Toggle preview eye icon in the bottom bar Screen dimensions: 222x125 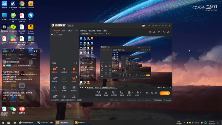(x=152, y=93)
